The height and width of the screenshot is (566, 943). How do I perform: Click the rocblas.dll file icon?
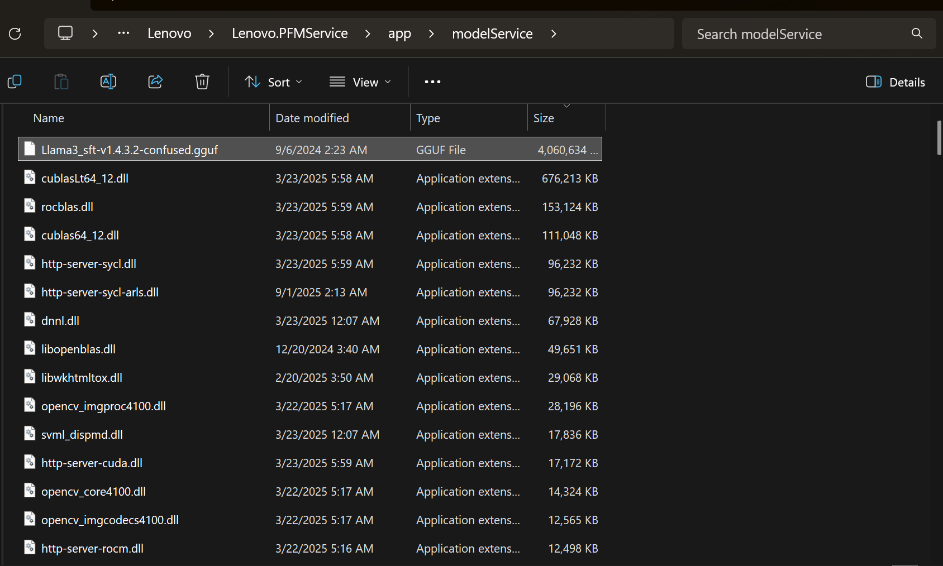tap(30, 206)
